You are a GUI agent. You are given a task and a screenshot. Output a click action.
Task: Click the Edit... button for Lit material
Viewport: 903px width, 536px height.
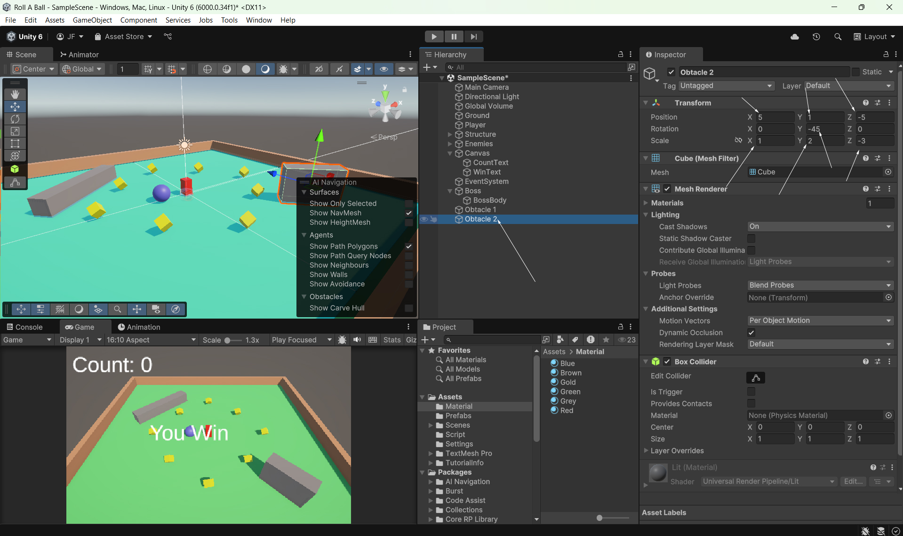(x=853, y=481)
